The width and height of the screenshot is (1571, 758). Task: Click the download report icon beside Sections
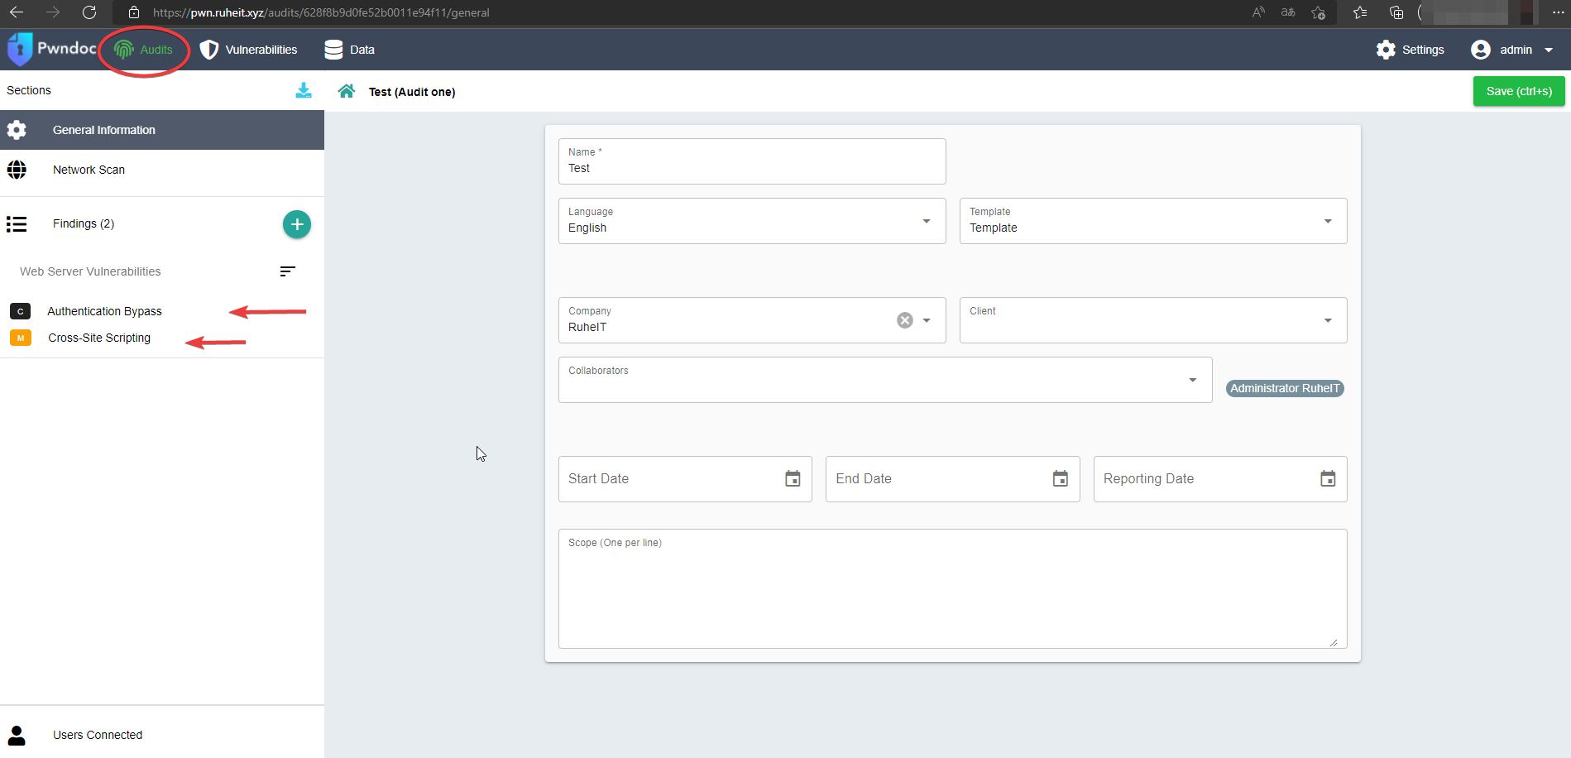tap(304, 91)
